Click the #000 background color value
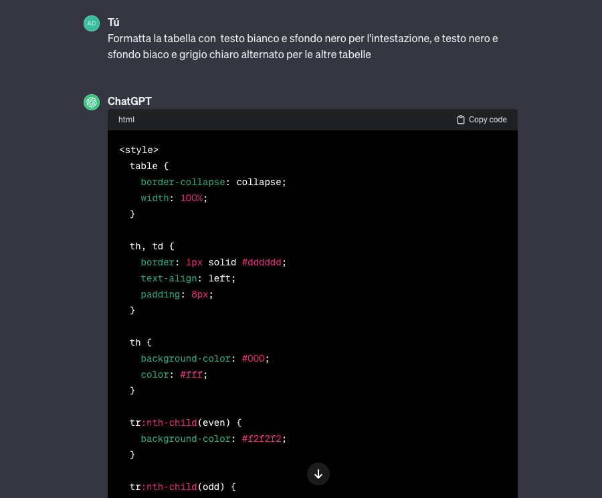 (255, 358)
